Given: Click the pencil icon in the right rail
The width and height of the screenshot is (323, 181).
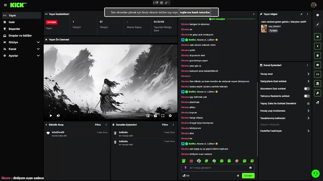Looking at the screenshot, I should (318, 24).
